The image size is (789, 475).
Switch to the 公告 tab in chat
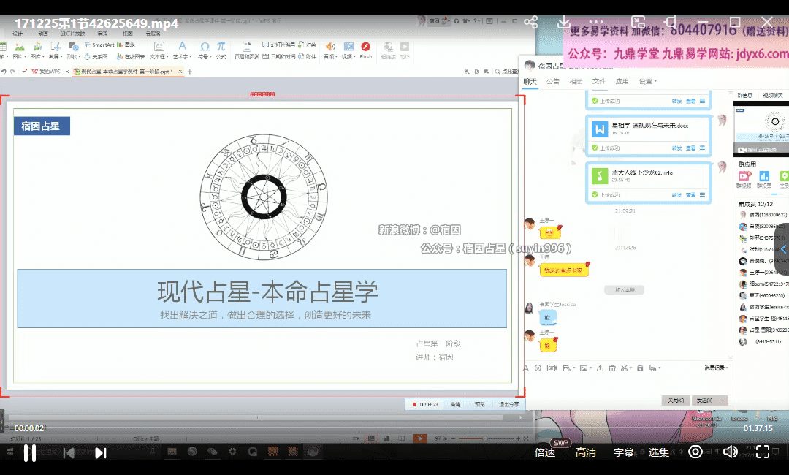pos(553,81)
